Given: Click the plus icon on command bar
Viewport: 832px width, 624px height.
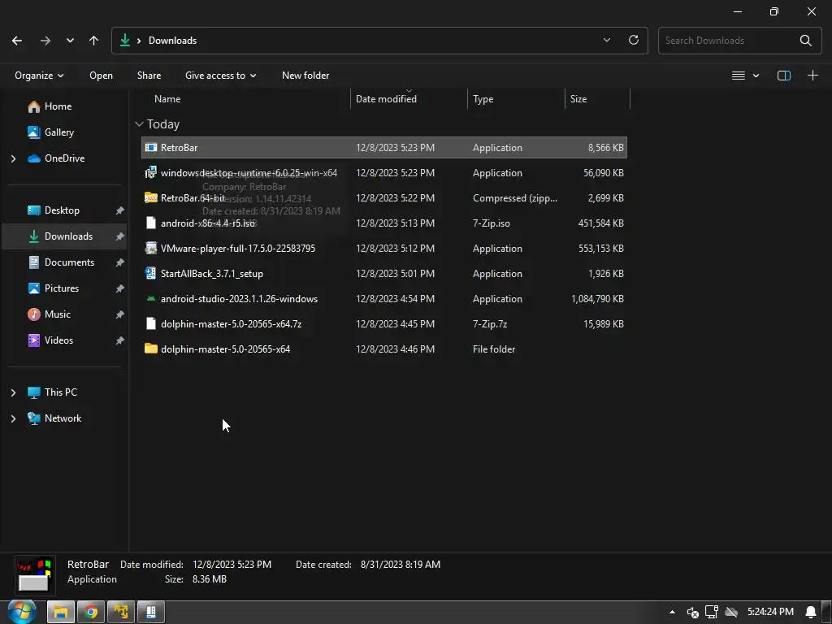Looking at the screenshot, I should click(812, 76).
